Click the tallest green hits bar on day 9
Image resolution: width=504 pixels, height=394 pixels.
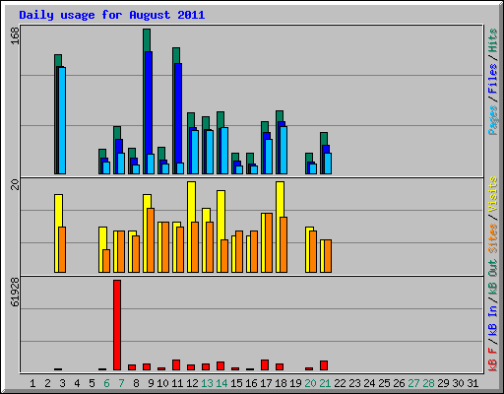pyautogui.click(x=147, y=39)
